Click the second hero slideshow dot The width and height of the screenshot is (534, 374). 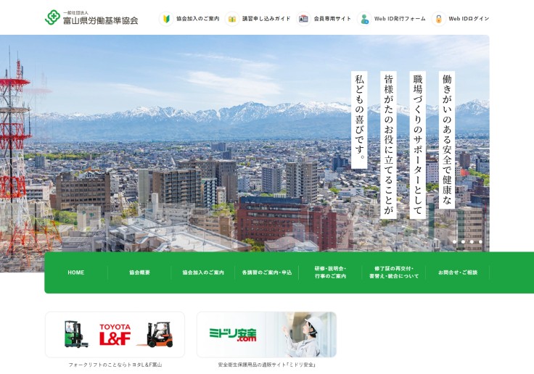point(463,242)
